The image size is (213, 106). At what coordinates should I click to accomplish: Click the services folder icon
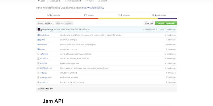point(39,45)
